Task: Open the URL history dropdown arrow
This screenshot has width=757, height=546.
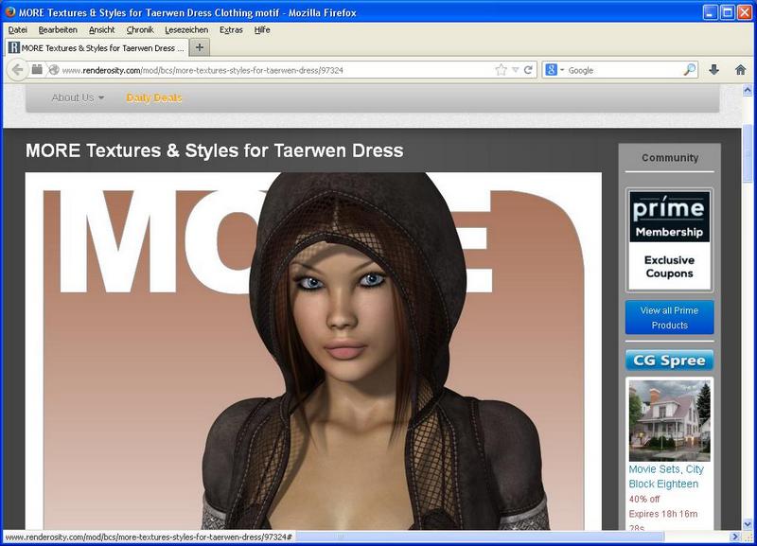Action: [x=515, y=70]
